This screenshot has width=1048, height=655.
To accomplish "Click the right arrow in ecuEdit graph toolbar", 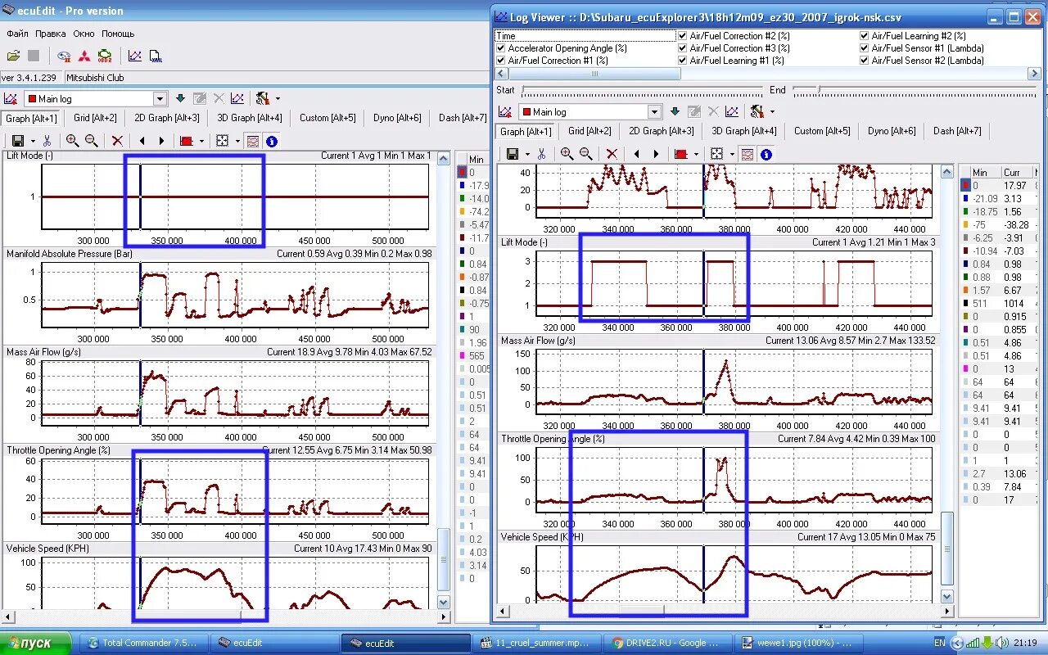I will pyautogui.click(x=161, y=141).
